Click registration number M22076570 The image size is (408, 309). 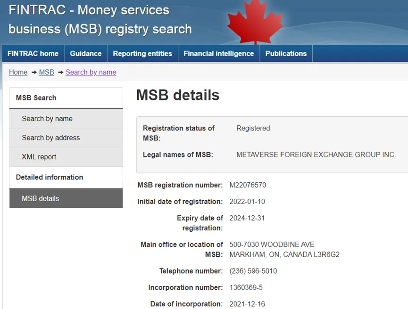coord(248,185)
